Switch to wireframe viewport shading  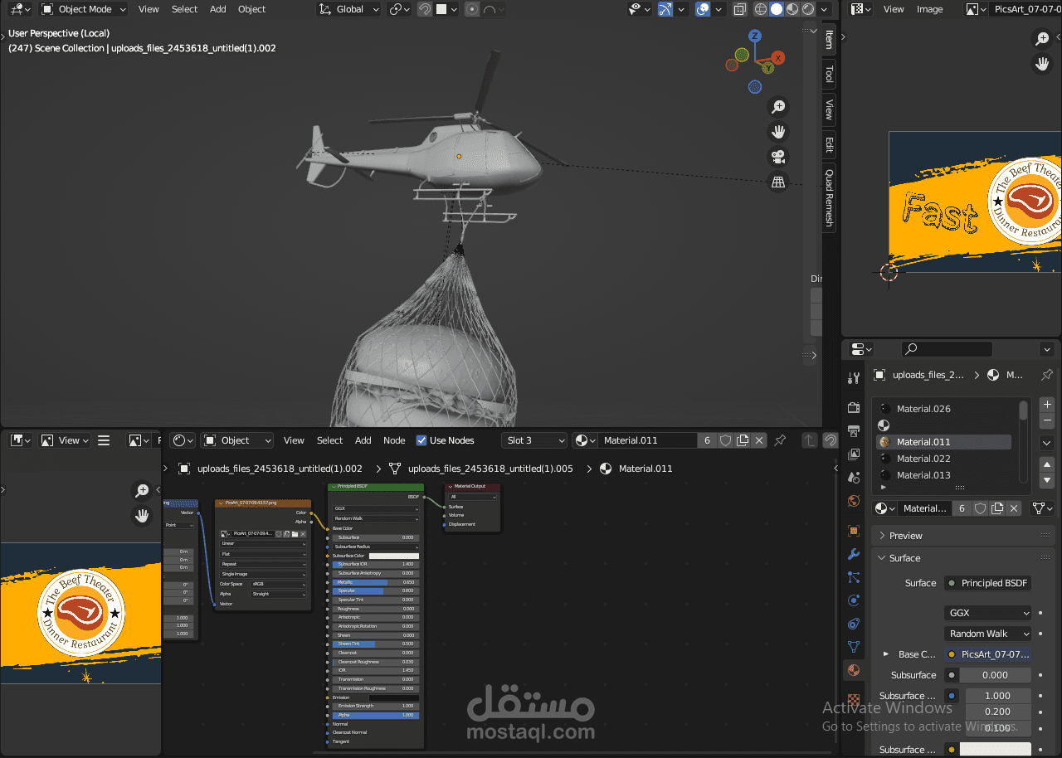point(761,9)
